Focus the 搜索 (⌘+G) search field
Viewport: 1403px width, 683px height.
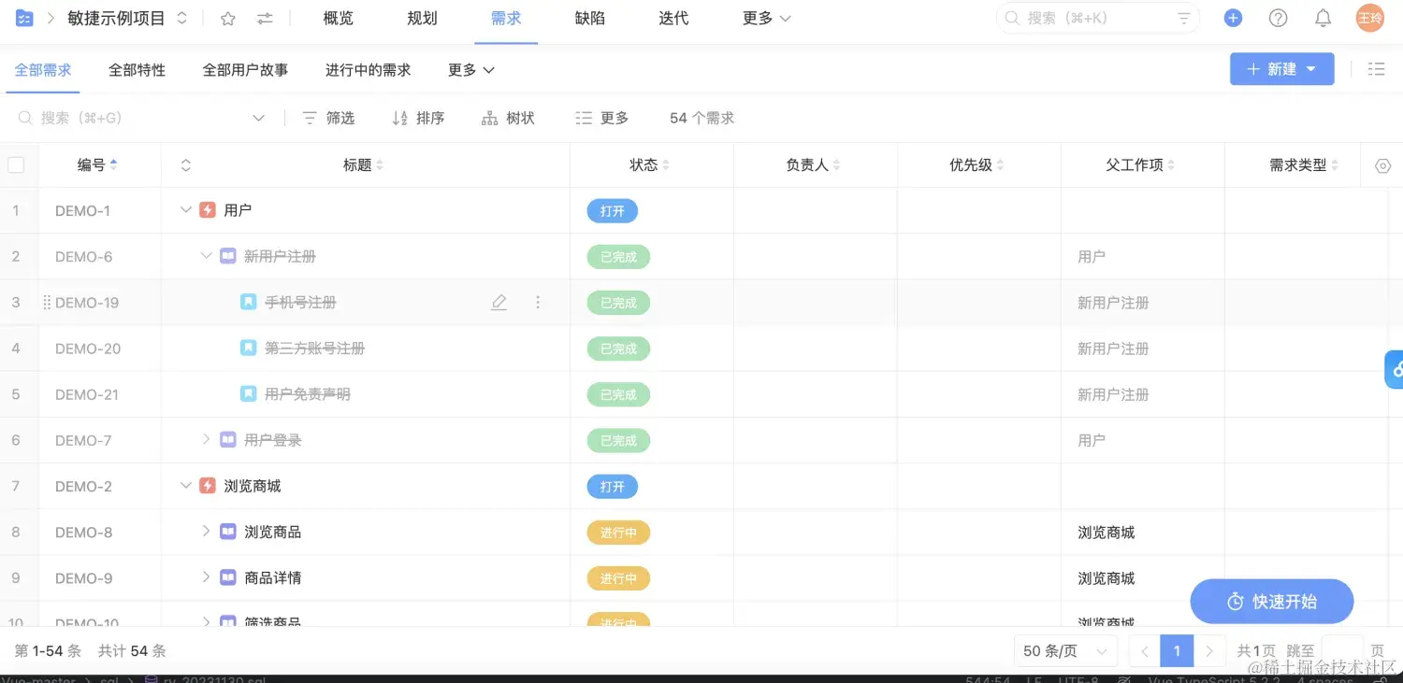point(140,118)
